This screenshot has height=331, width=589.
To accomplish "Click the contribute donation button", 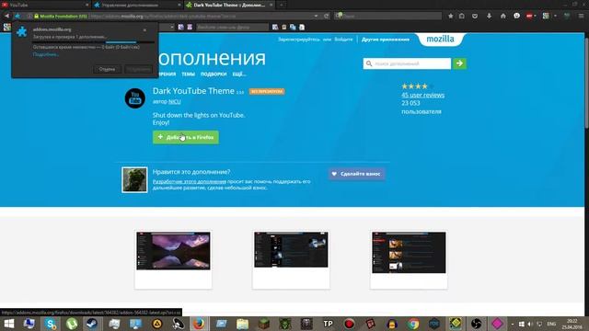I will coord(356,174).
